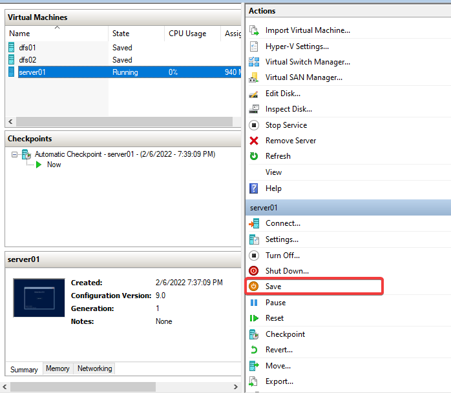
Task: Switch to the Memory tab
Action: click(x=58, y=368)
